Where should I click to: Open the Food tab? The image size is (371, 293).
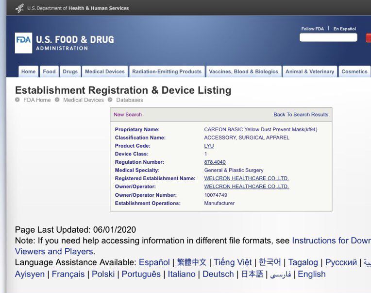click(49, 71)
